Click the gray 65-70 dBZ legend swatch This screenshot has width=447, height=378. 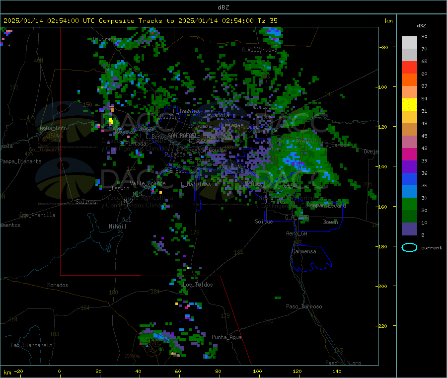tap(409, 55)
